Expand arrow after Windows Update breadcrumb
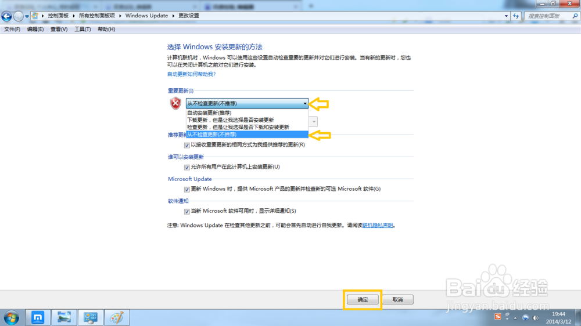This screenshot has height=326, width=581. coord(173,16)
